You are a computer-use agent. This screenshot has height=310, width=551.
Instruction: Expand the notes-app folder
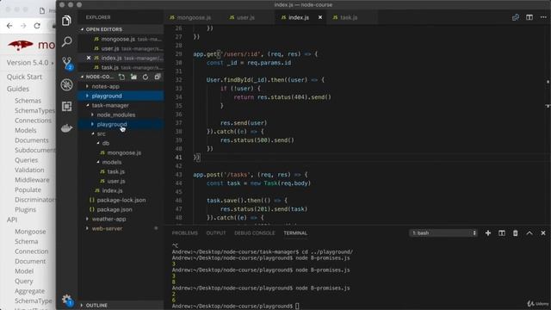click(121, 86)
